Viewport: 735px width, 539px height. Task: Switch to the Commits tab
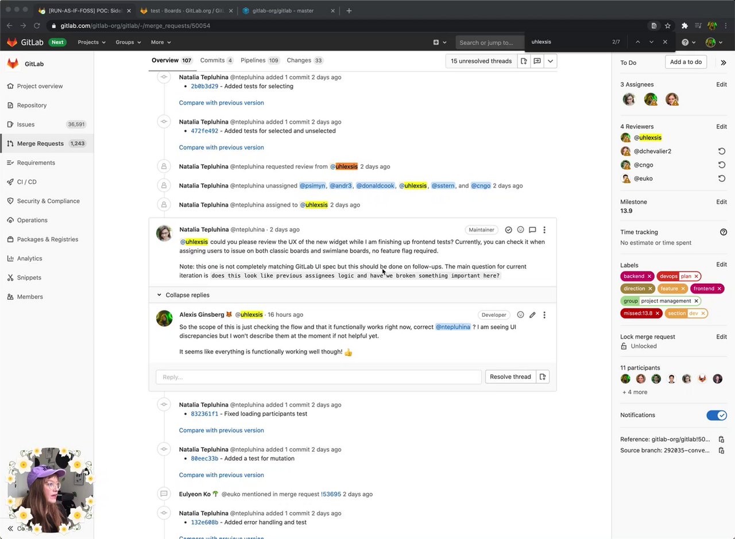[216, 60]
